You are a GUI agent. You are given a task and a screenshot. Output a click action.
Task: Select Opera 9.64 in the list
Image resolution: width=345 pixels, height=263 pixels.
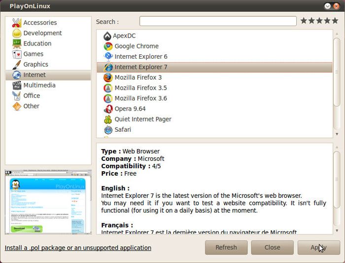pos(214,109)
